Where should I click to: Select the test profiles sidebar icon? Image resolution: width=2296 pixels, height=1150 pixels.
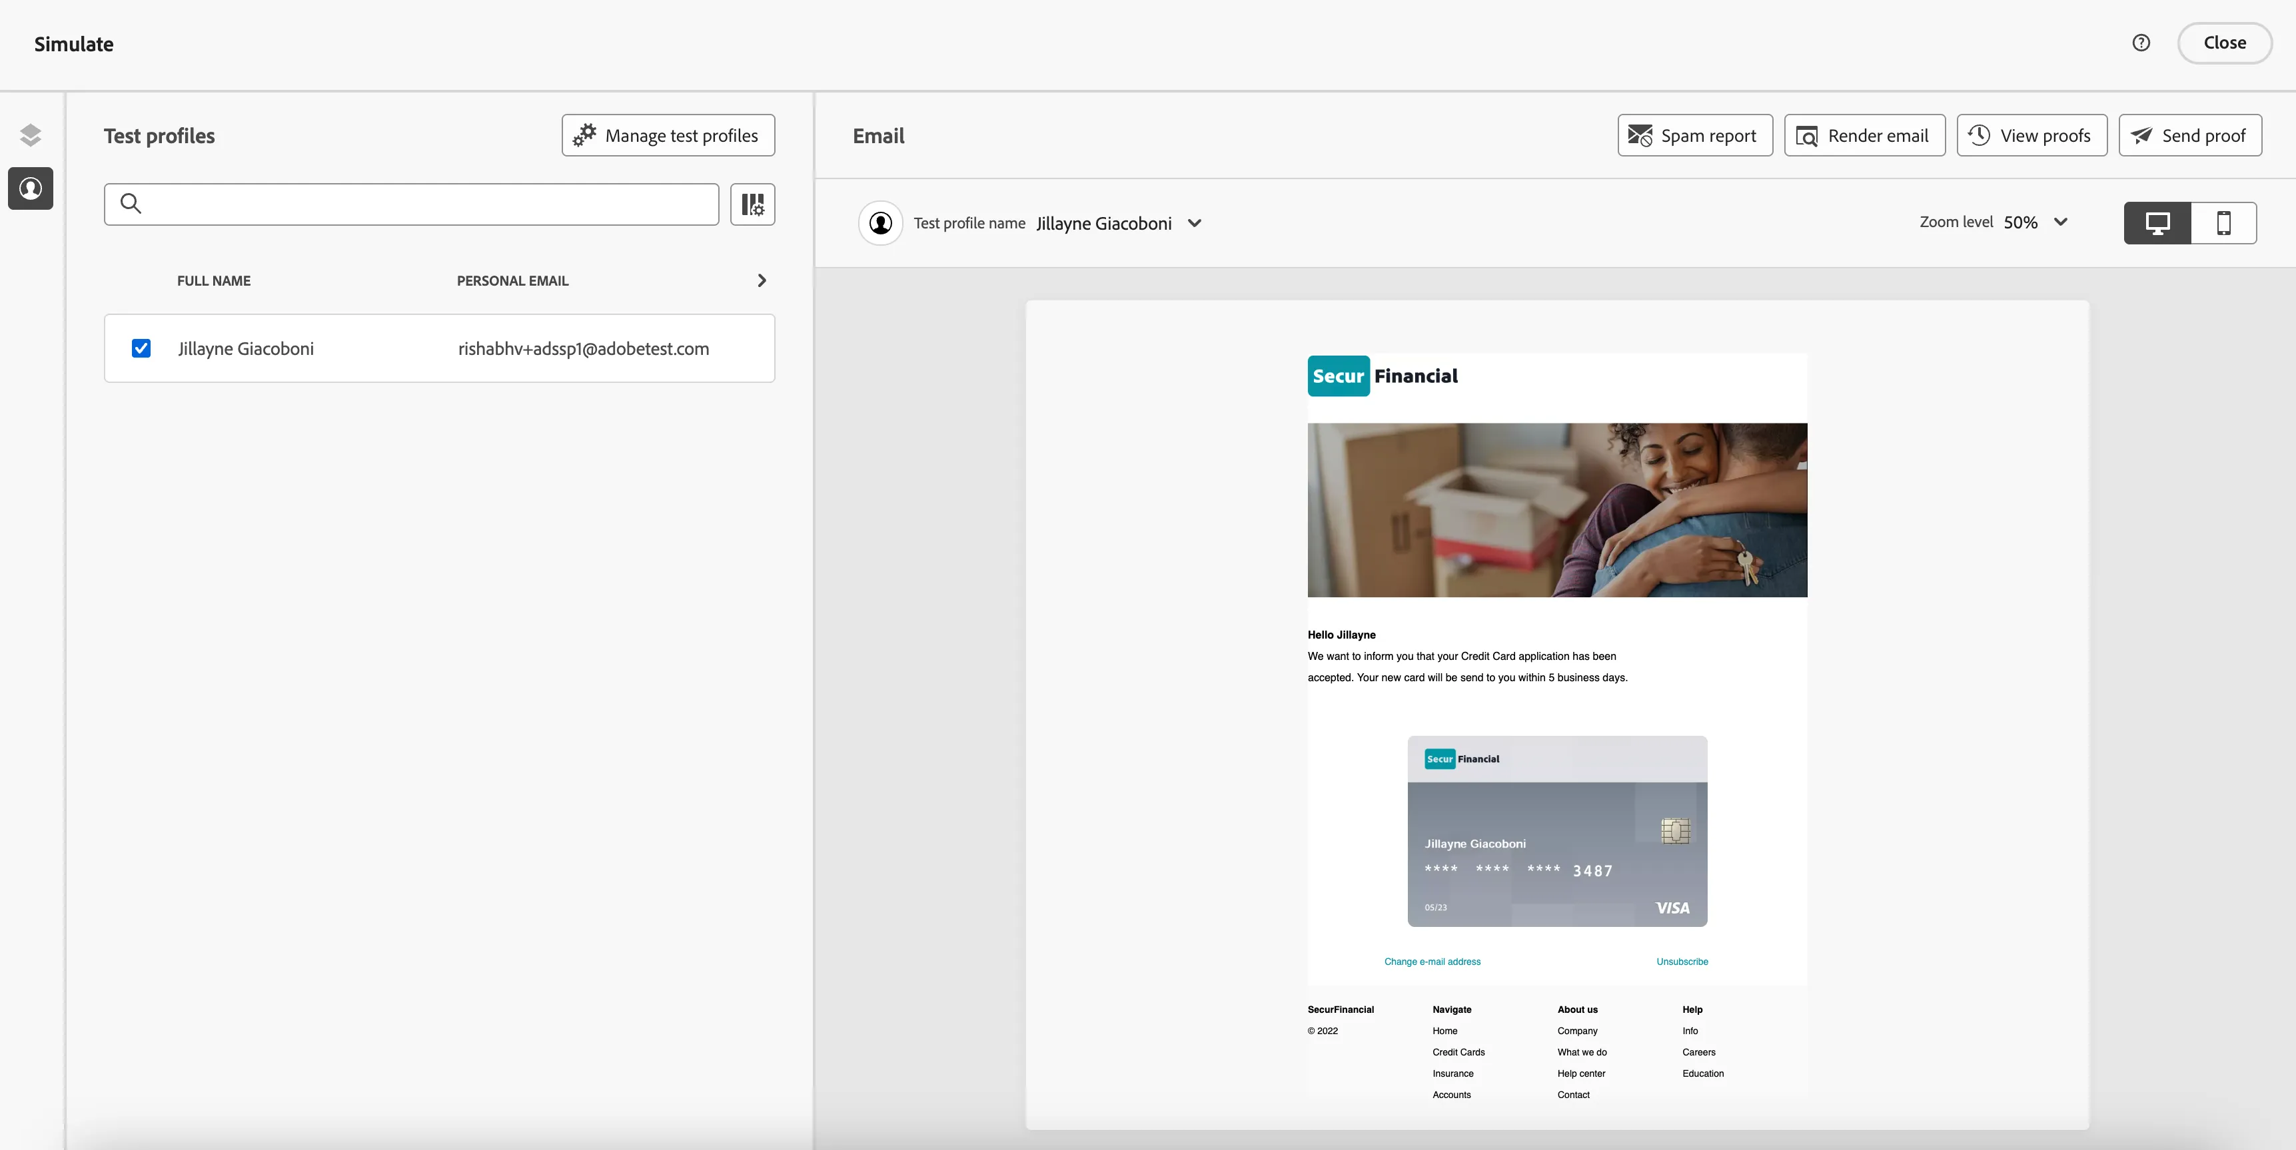(30, 188)
